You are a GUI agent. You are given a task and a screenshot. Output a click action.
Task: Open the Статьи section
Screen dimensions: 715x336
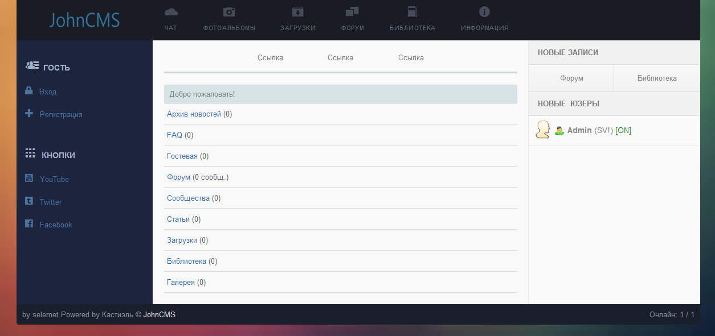point(178,219)
